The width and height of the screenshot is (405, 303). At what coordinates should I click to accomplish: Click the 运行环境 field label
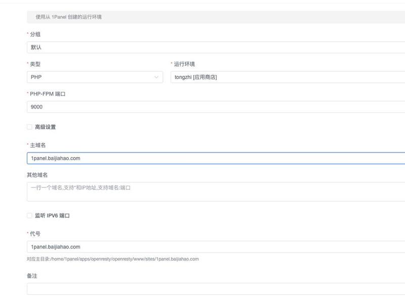(x=184, y=64)
